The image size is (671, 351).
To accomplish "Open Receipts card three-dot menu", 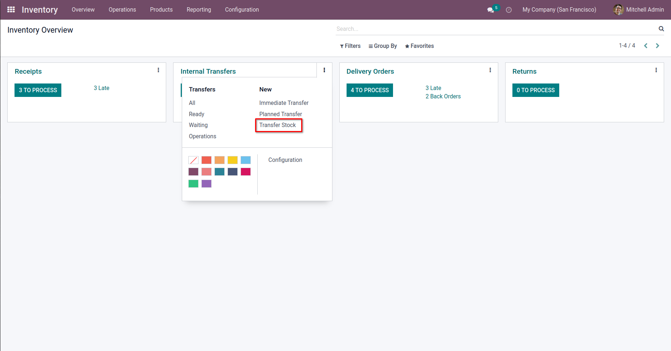I will (158, 70).
